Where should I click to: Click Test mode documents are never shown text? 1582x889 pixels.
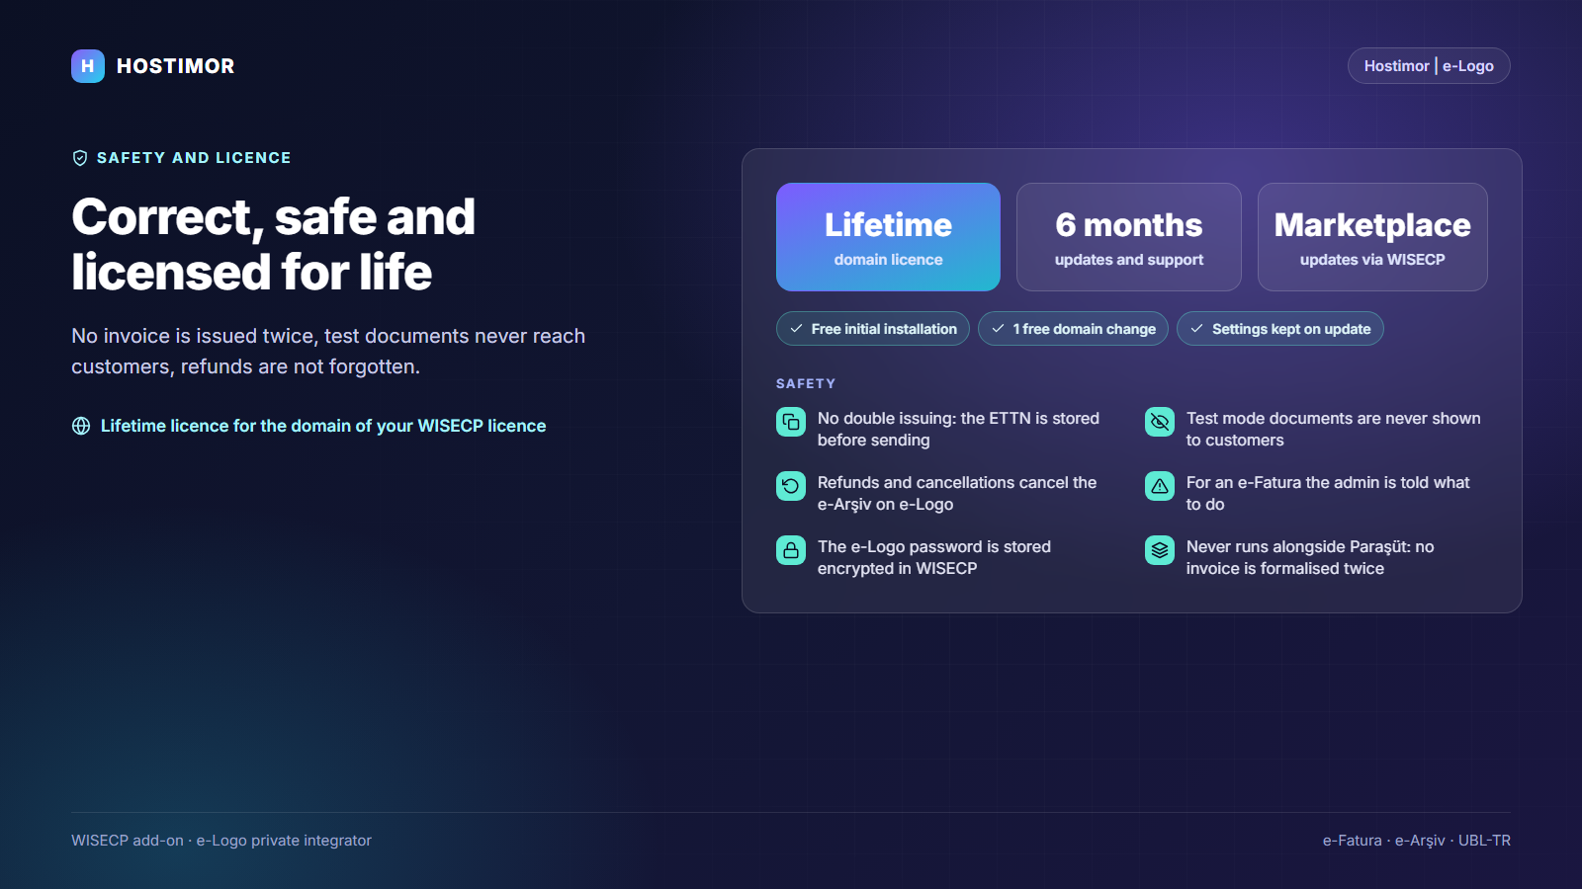click(x=1334, y=429)
